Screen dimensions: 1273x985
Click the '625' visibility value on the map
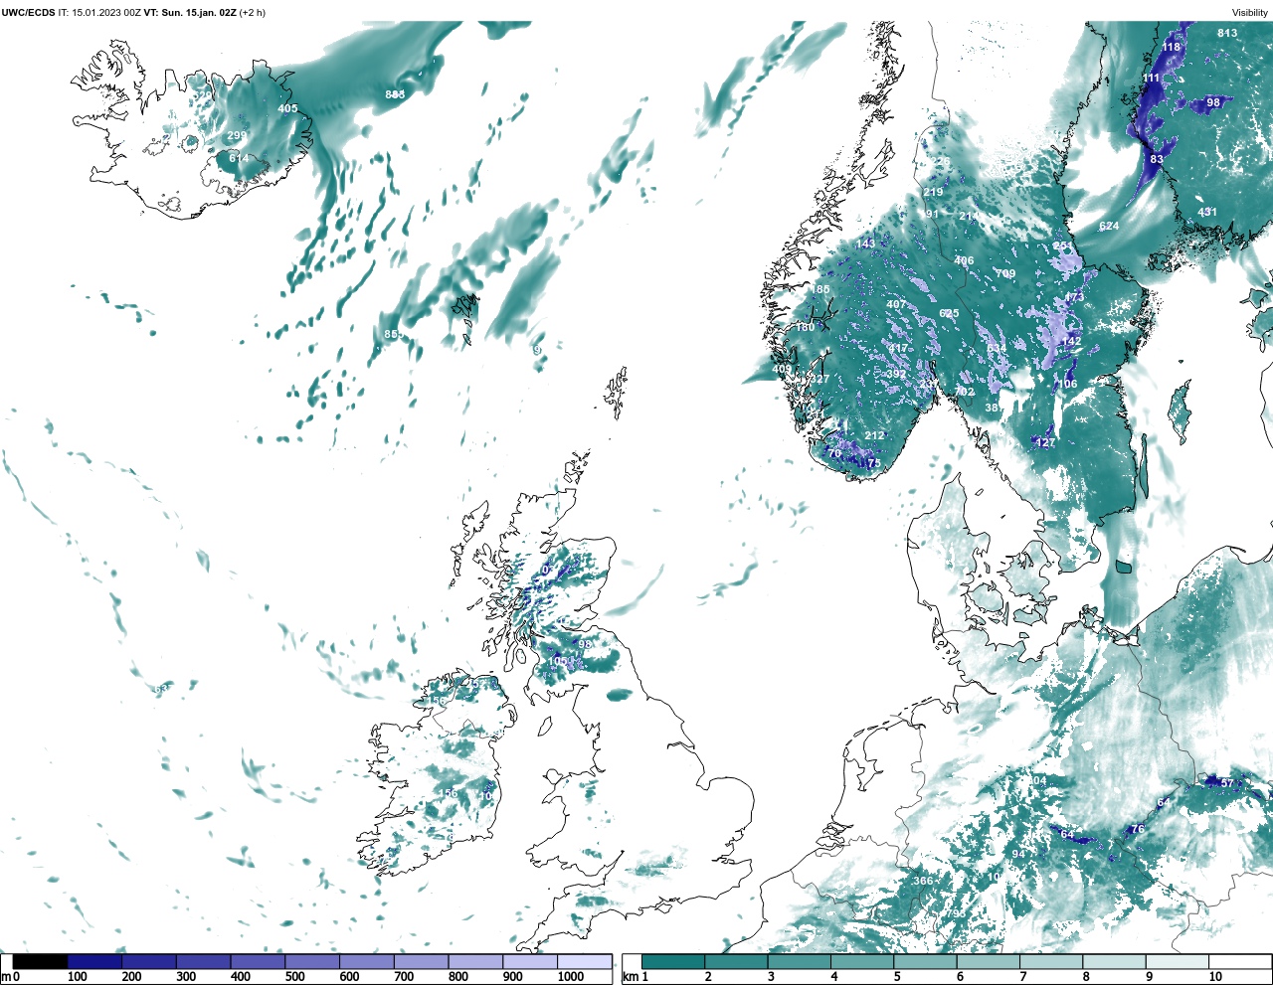click(949, 314)
